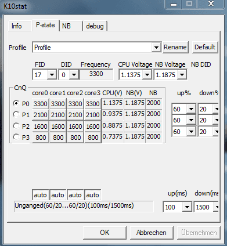The width and height of the screenshot is (227, 246).
Task: Select the P3 radio button
Action: pos(16,137)
